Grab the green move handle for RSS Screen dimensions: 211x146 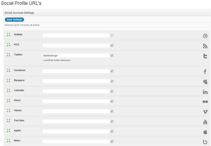point(8,45)
